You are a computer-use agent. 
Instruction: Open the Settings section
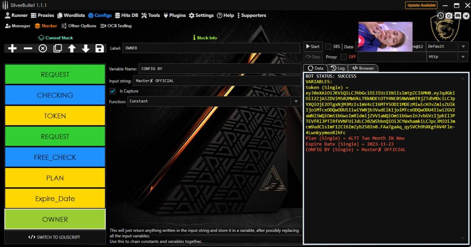201,15
